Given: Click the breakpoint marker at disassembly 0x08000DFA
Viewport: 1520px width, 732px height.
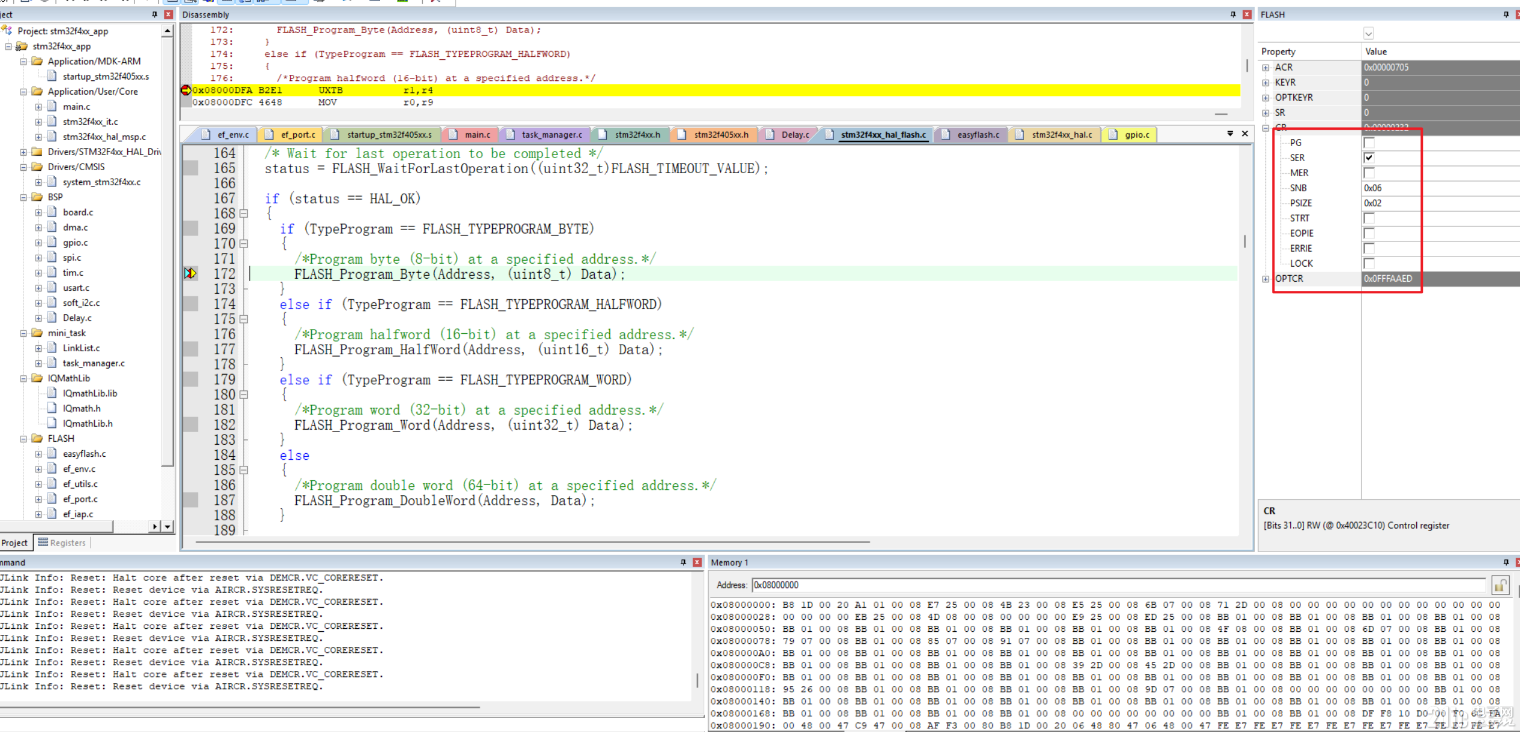Looking at the screenshot, I should tap(186, 90).
